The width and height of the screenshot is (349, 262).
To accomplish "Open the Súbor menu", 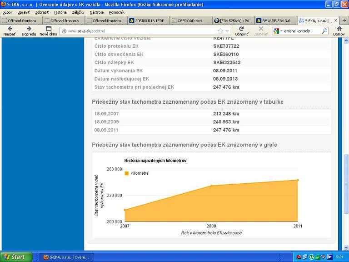I will 7,12.
